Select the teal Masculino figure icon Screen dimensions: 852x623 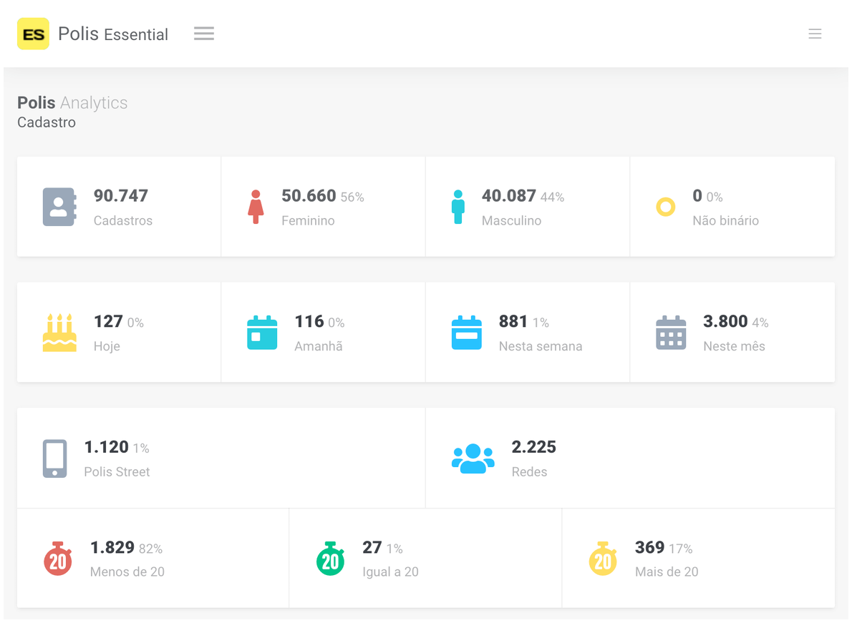[458, 207]
